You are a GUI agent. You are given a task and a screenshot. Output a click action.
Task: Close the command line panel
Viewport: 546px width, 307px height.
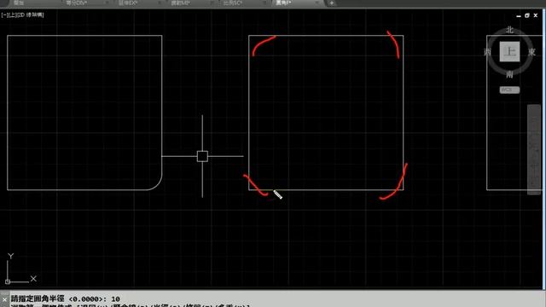[x=4, y=299]
